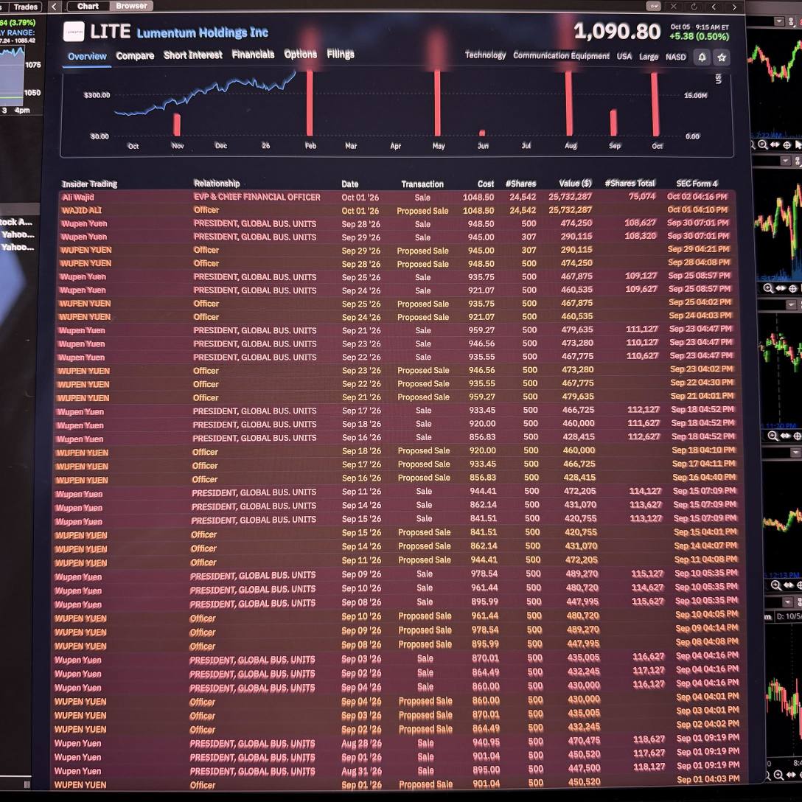Go back using the left chevron beside the Chart tab
This screenshot has height=802, width=802.
pos(55,7)
